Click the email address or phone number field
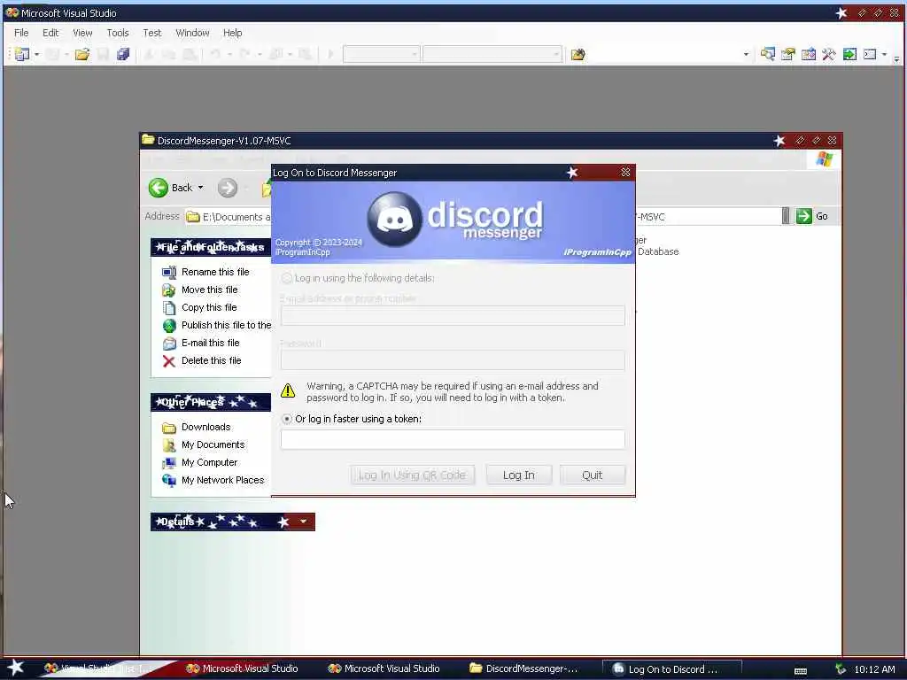Viewport: 907px width, 680px height. 453,315
